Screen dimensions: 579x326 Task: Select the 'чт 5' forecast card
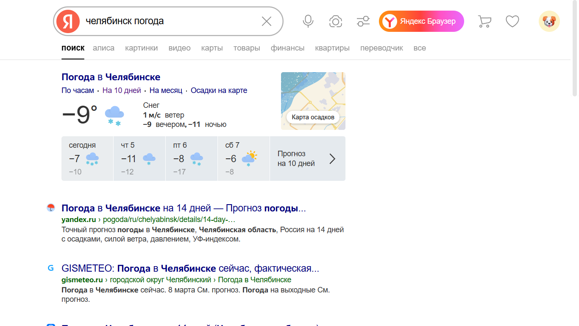[139, 158]
